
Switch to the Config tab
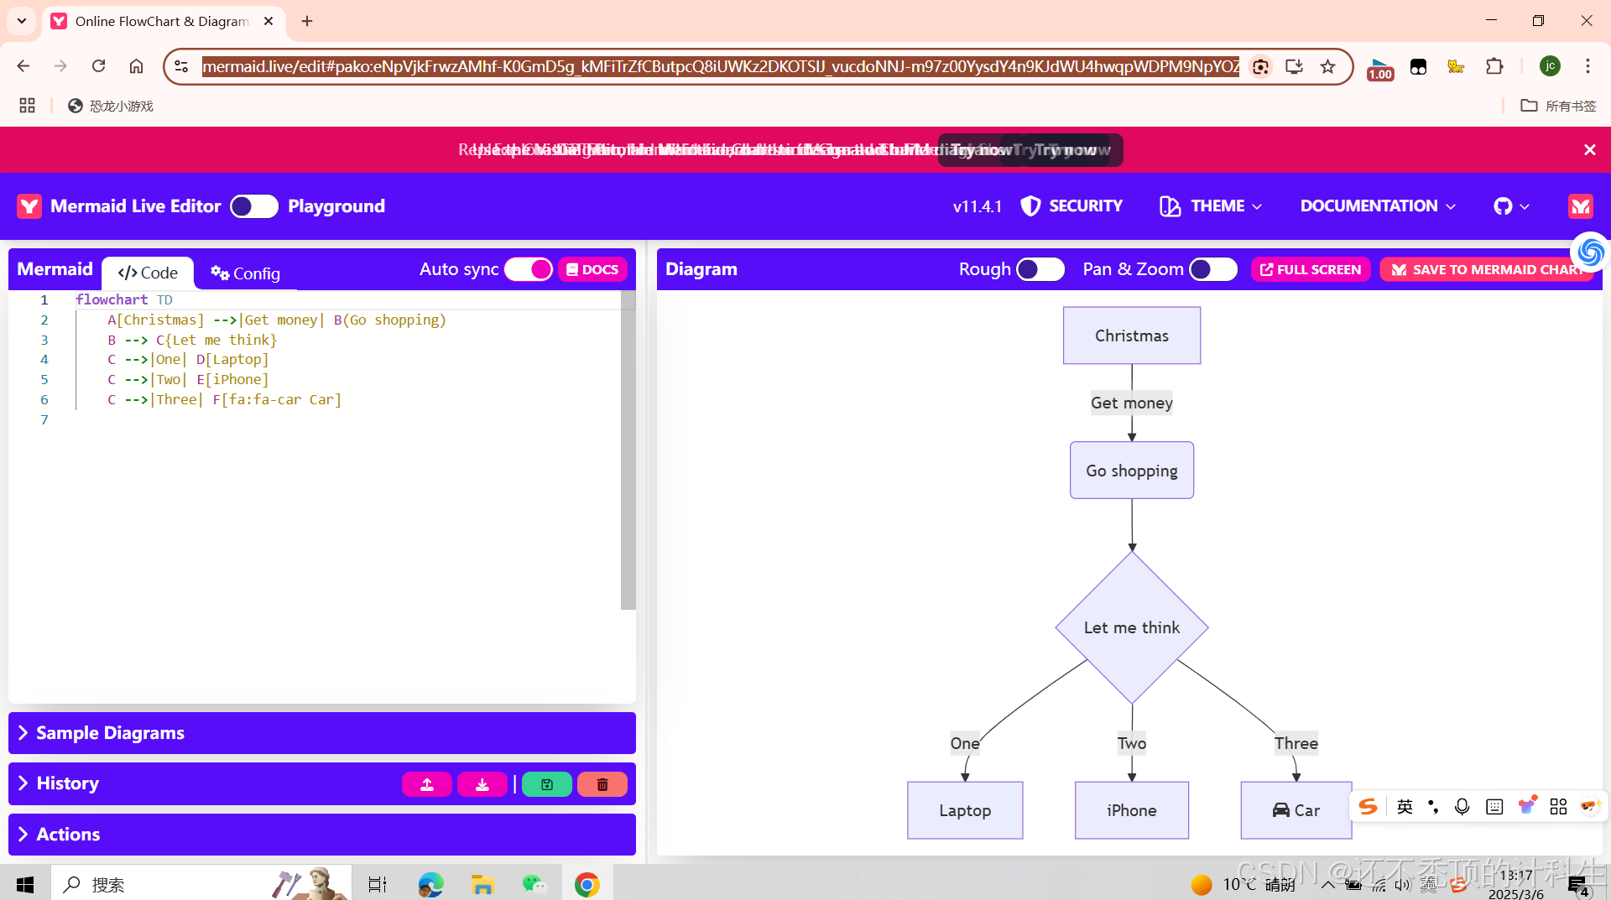(244, 273)
